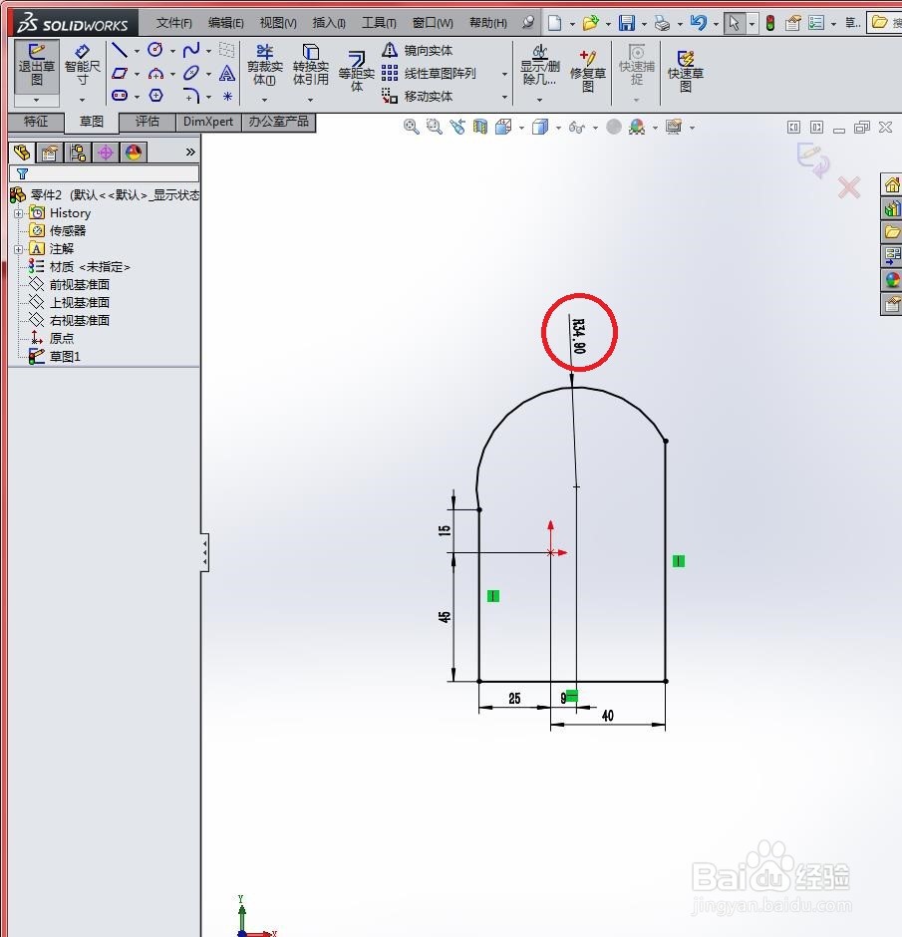Open the Display Style dropdown in view toolbar
This screenshot has width=902, height=937.
tap(558, 128)
